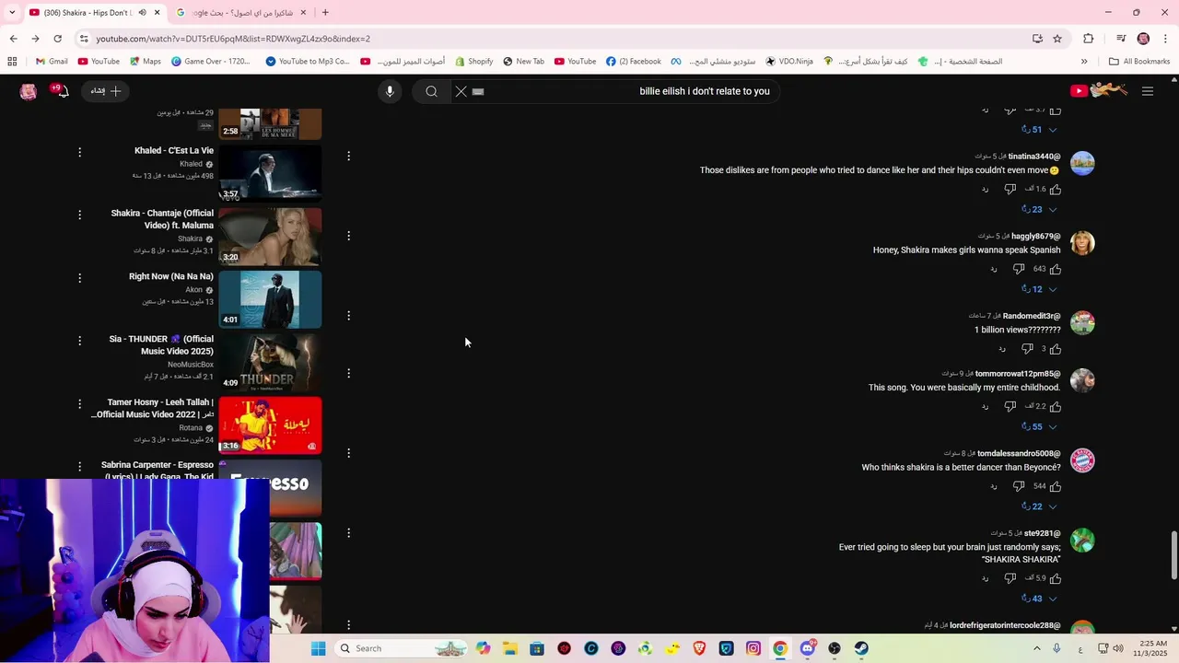Open Khaled C'Est La Vie thumbnail
This screenshot has height=663, width=1179.
[270, 173]
